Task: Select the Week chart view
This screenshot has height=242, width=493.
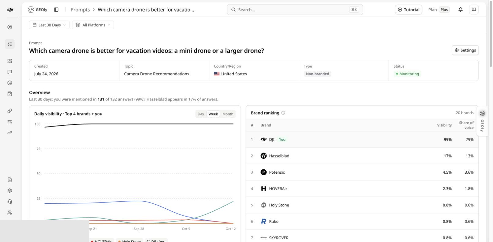Action: 213,114
